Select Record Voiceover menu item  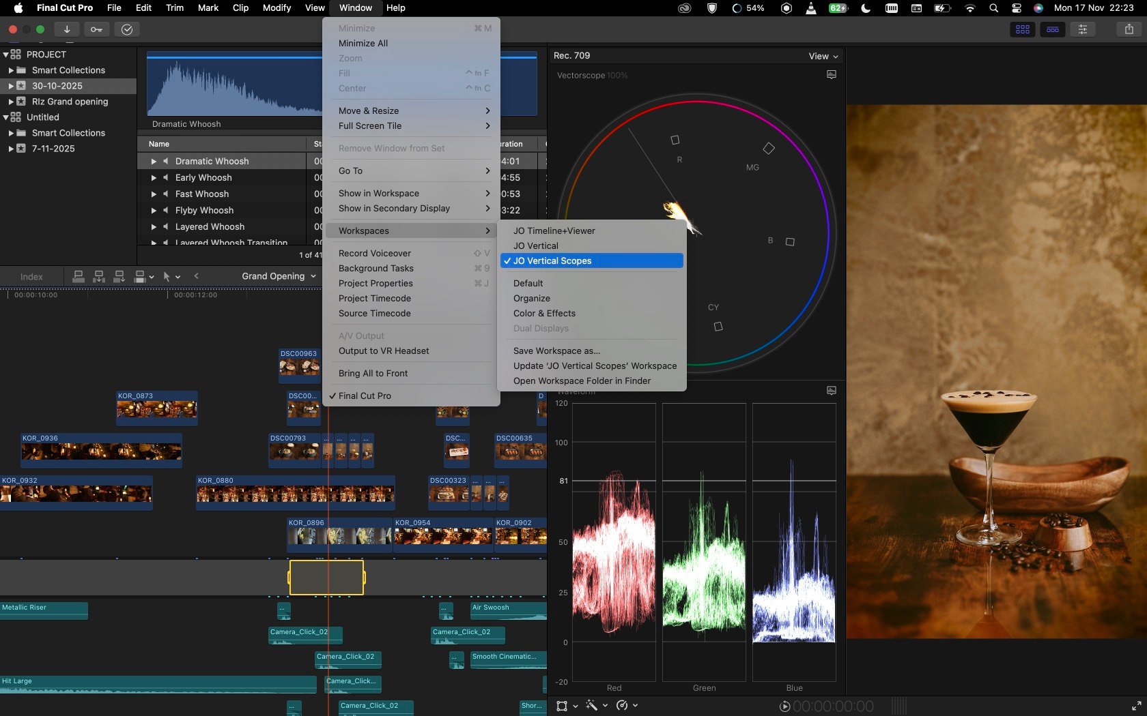pyautogui.click(x=411, y=253)
